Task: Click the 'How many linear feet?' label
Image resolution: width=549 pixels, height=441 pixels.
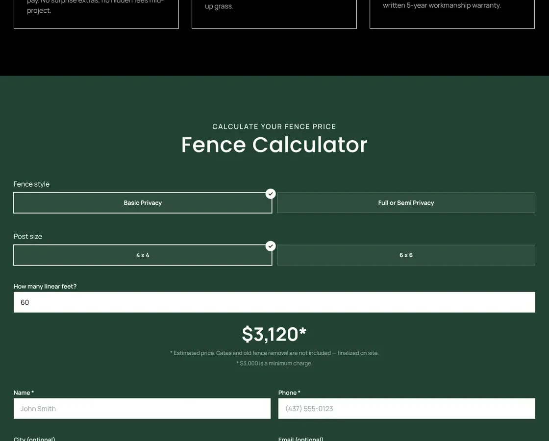Action: point(45,286)
